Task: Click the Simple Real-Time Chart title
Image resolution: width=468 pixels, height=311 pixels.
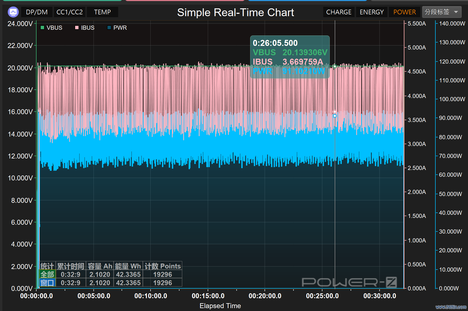Action: pyautogui.click(x=236, y=12)
